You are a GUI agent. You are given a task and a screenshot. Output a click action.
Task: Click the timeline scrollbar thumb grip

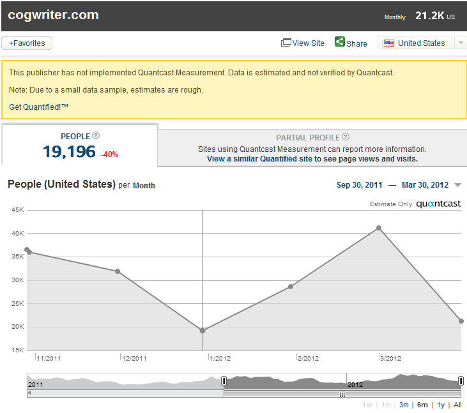(x=342, y=394)
